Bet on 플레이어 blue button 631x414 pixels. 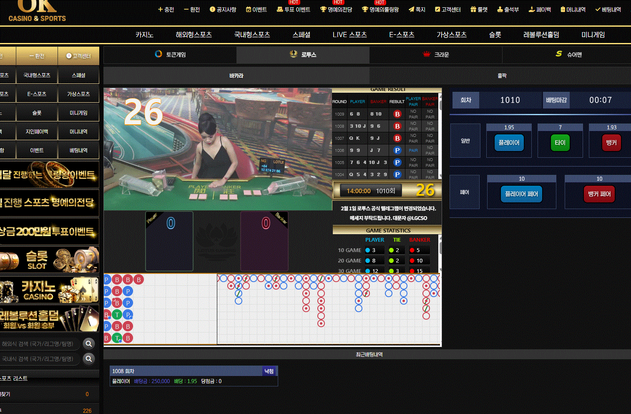point(509,143)
